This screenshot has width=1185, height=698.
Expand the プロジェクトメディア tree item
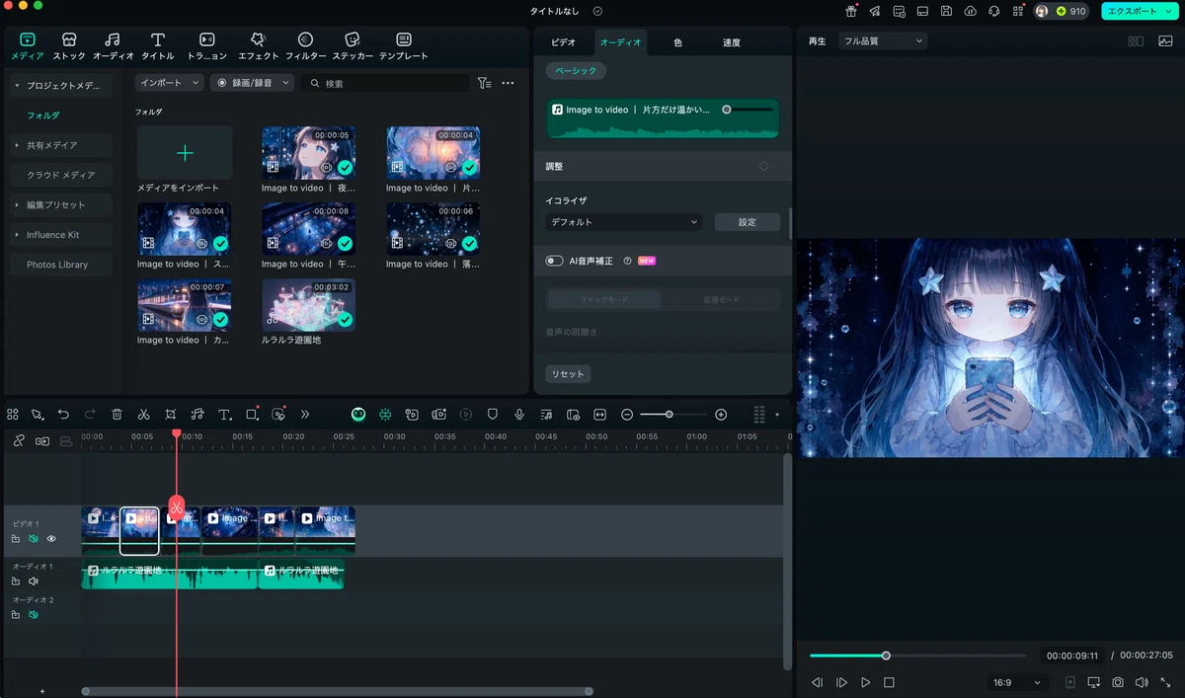[17, 86]
